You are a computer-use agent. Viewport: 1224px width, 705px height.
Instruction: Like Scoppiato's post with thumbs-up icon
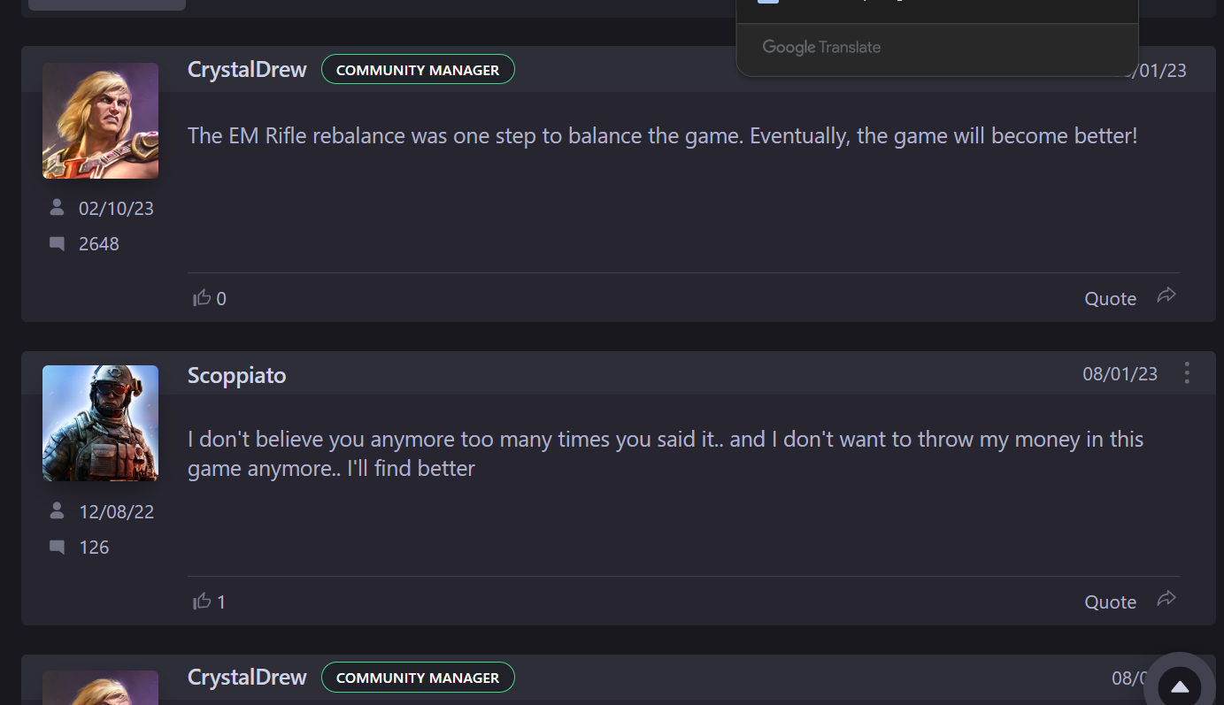click(203, 602)
